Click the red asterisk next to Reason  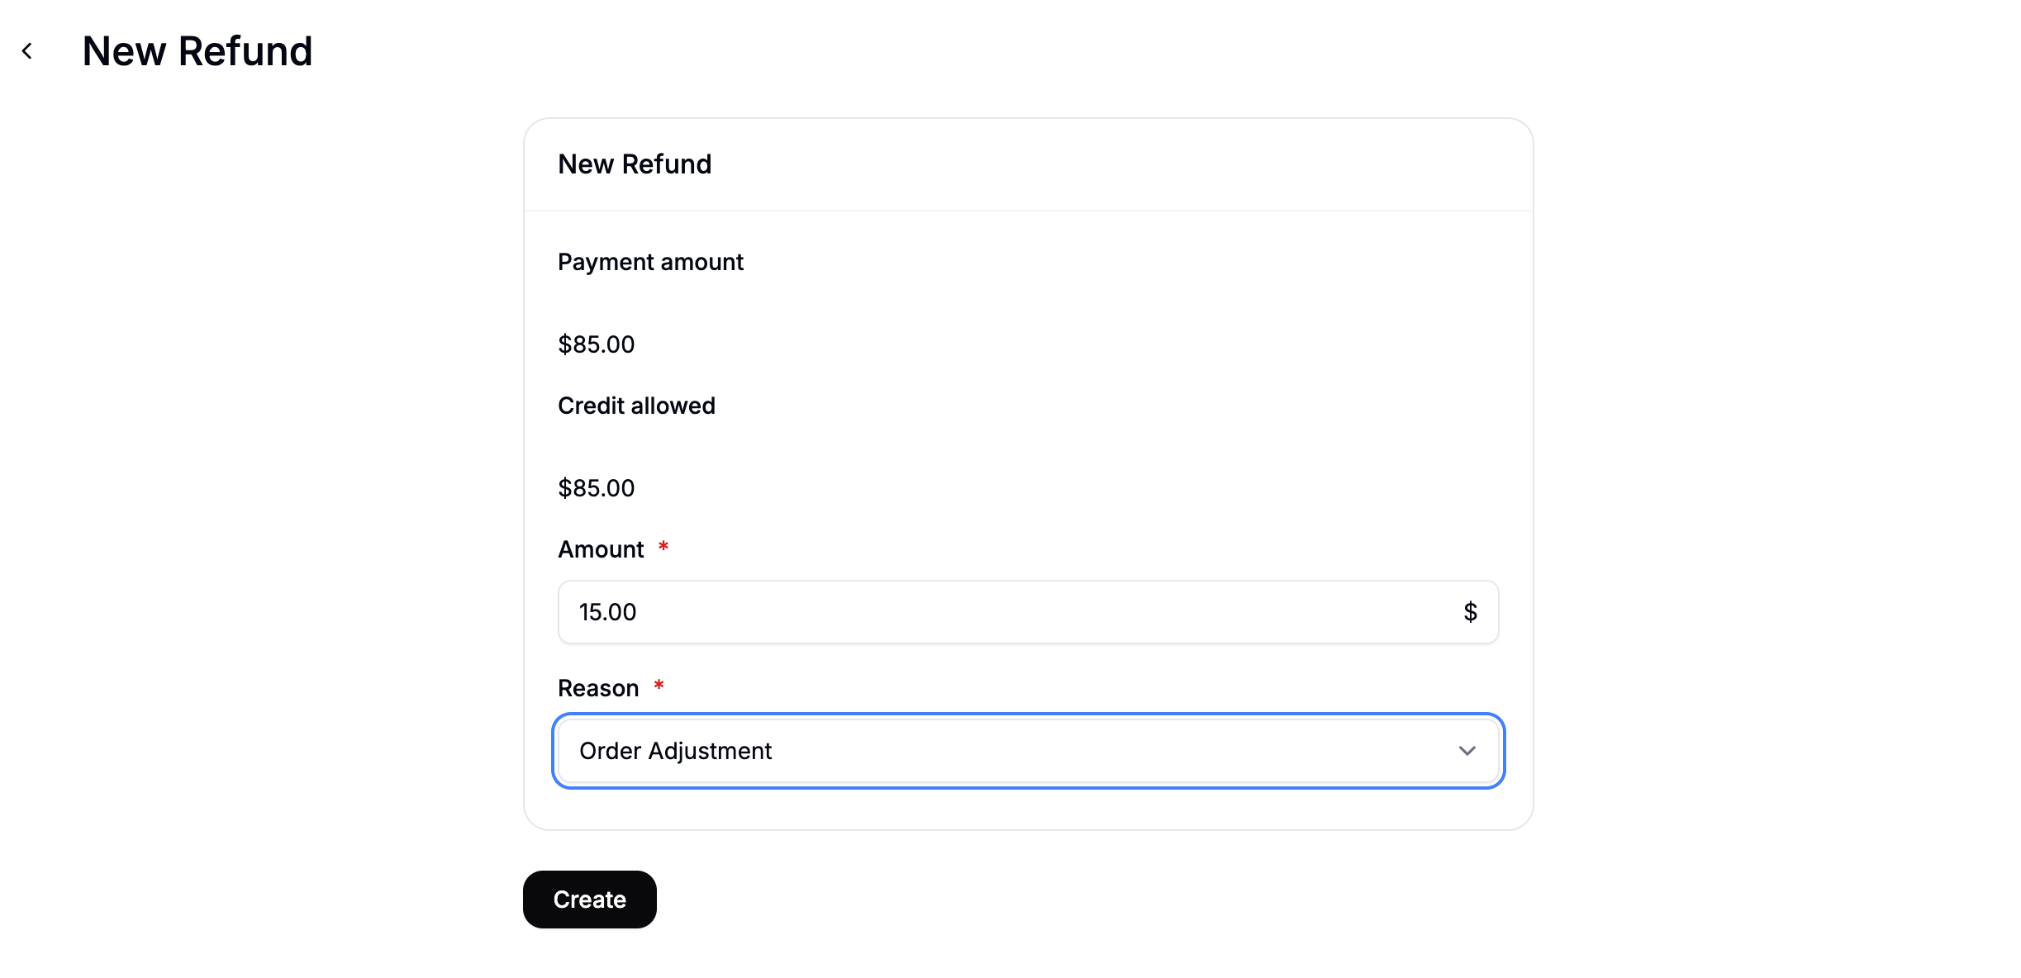[x=659, y=686]
